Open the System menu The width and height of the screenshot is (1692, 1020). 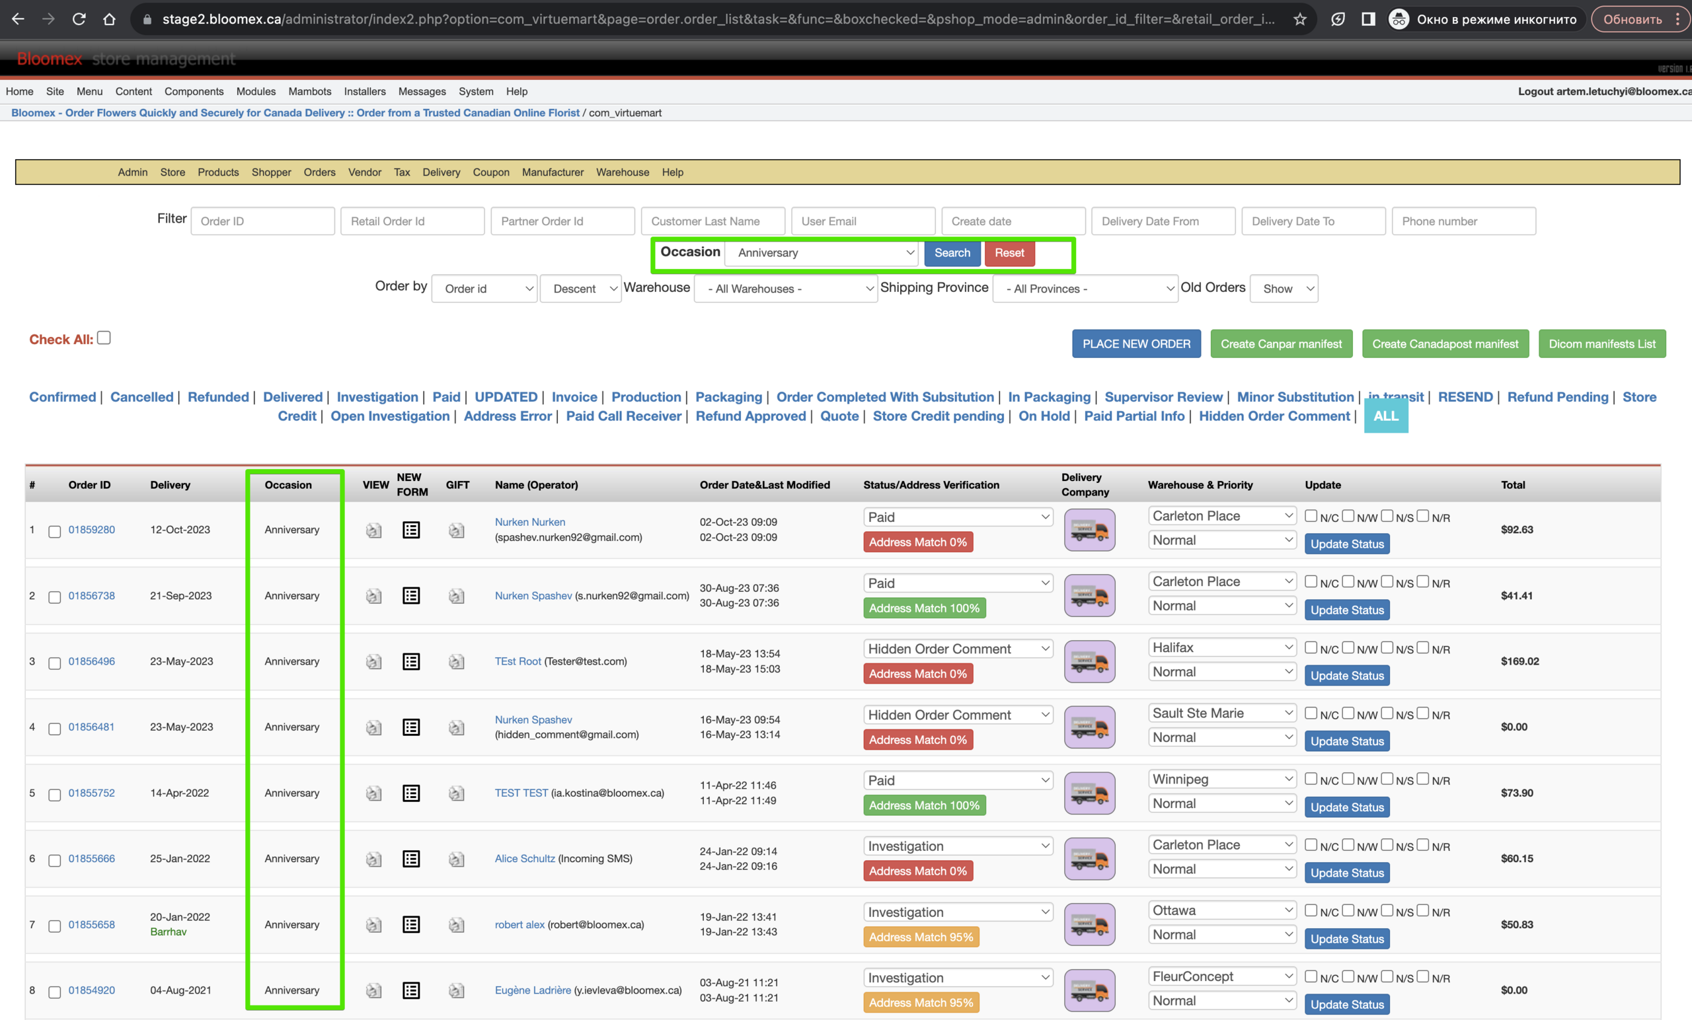(x=476, y=91)
